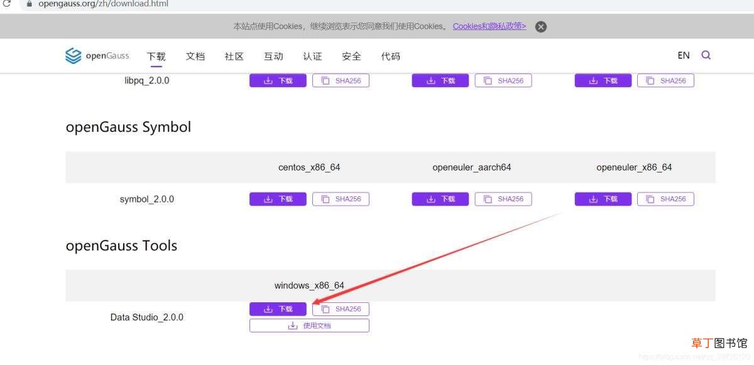The height and width of the screenshot is (365, 754).
Task: Dismiss the cookies banner with X
Action: coord(540,26)
